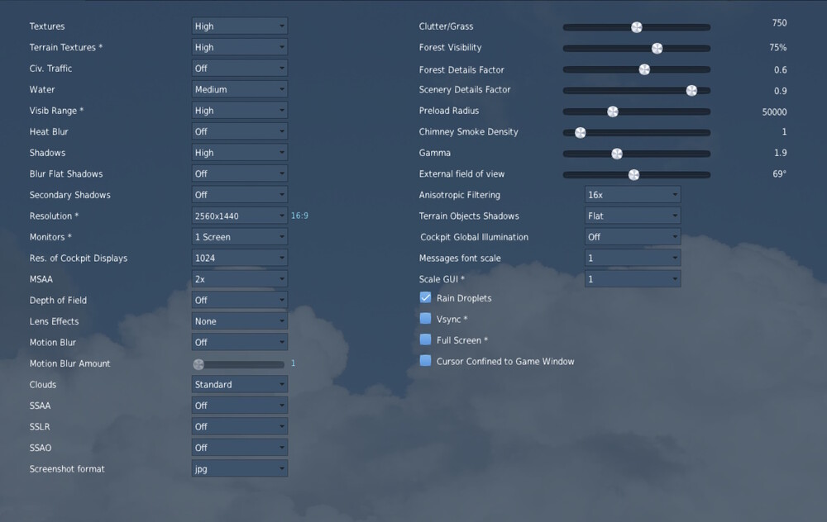Image resolution: width=827 pixels, height=522 pixels.
Task: Enable Full Screen mode
Action: [425, 339]
